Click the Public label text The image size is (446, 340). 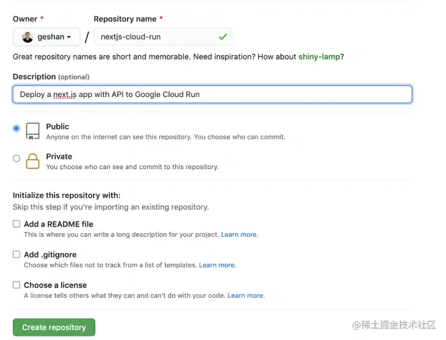57,126
